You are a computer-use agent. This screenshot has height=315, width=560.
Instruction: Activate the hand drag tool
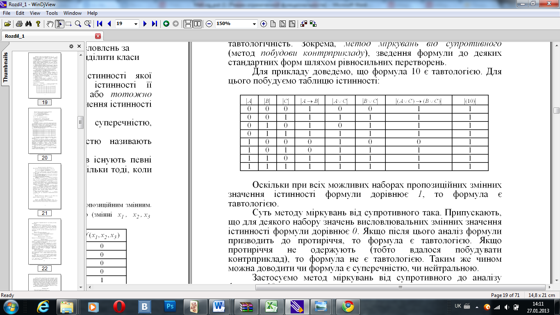click(x=50, y=24)
